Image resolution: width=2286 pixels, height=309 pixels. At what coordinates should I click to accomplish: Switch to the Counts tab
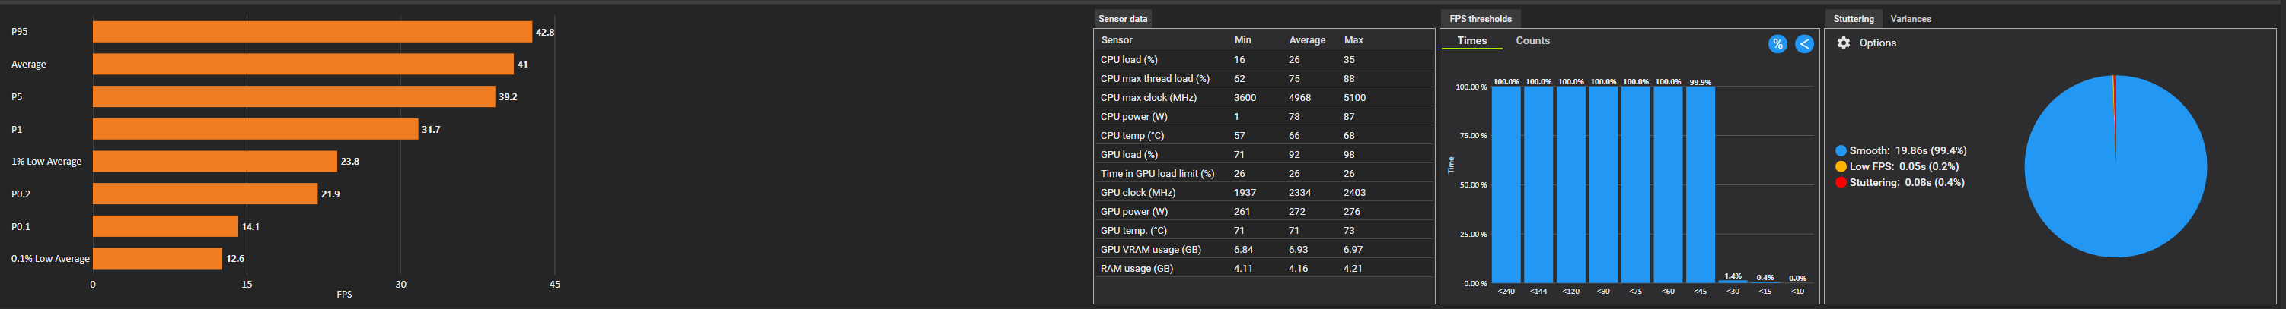tap(1532, 41)
